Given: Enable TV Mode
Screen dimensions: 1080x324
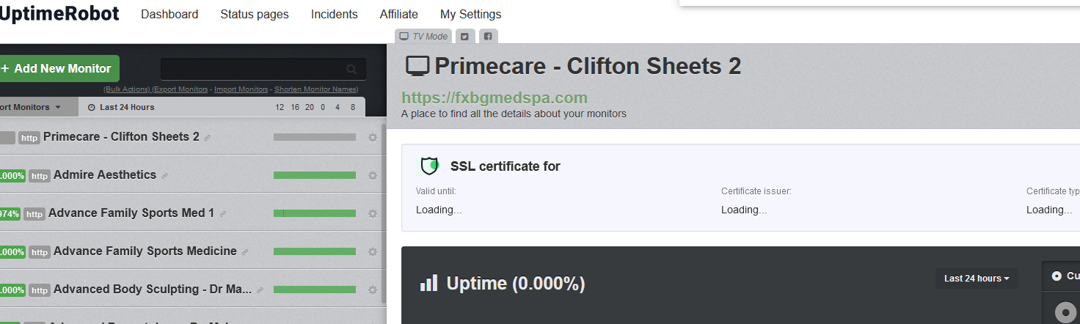Looking at the screenshot, I should [x=423, y=36].
